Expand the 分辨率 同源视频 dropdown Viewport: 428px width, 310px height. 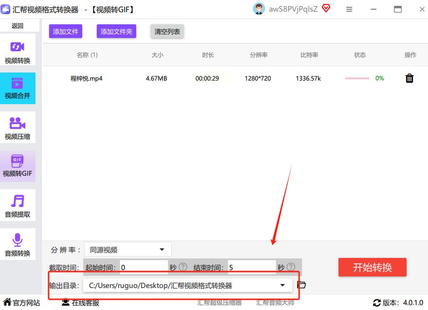[x=128, y=249]
